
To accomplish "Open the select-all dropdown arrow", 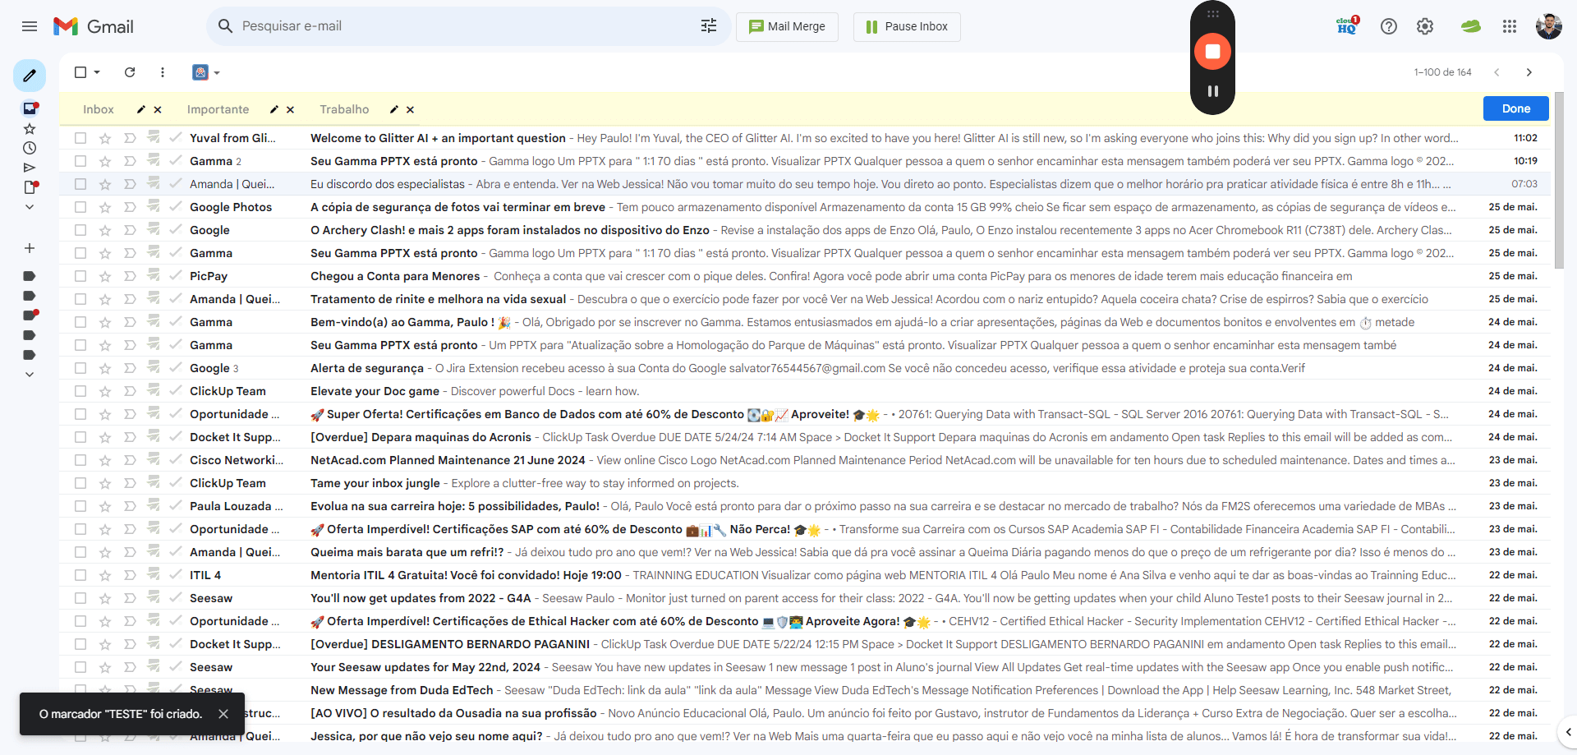I will click(97, 72).
